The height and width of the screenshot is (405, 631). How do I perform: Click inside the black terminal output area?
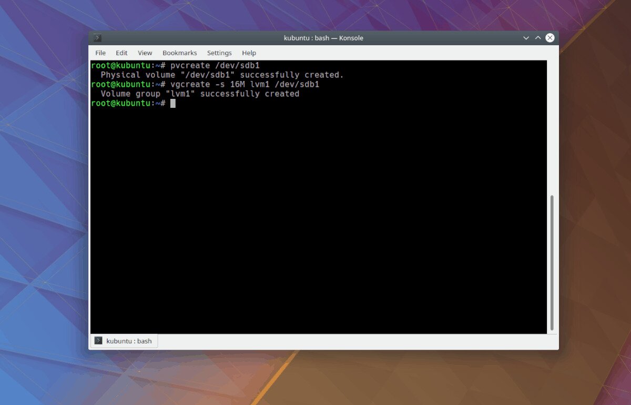point(315,210)
